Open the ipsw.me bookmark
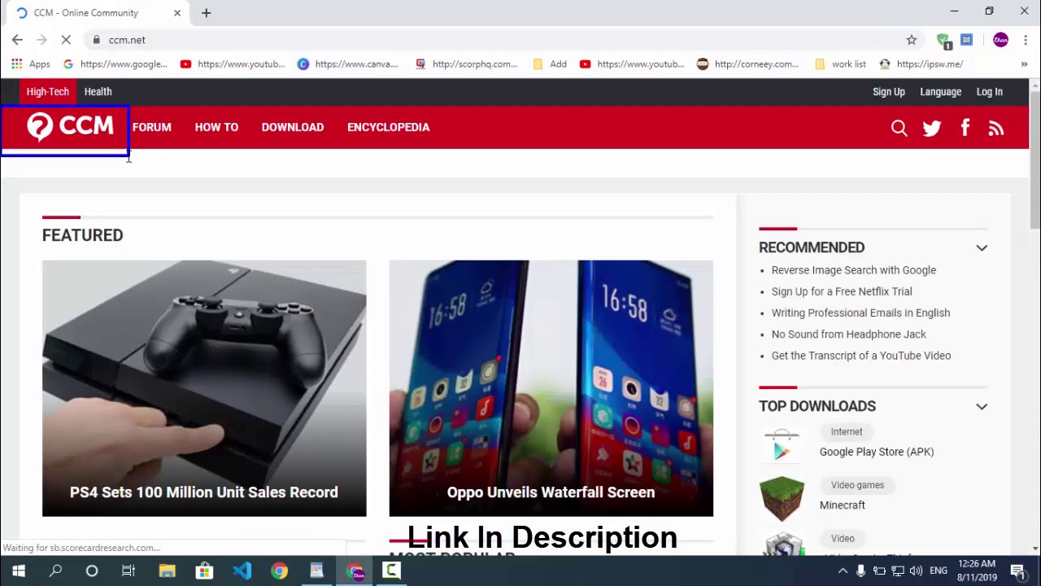The height and width of the screenshot is (586, 1041). 921,64
